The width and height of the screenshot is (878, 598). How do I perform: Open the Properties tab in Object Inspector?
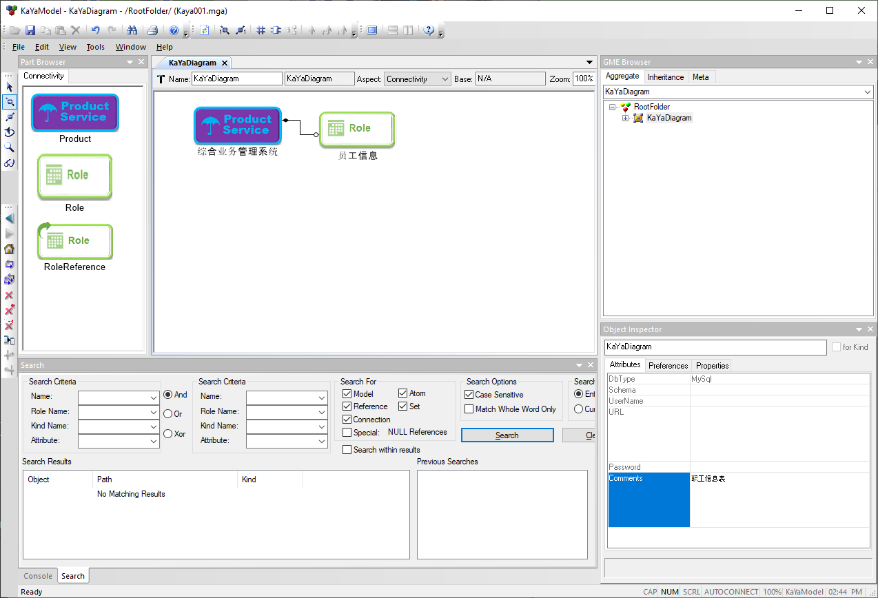(x=712, y=366)
